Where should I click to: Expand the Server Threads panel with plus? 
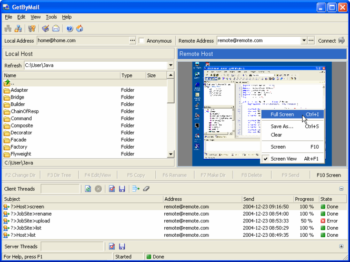pyautogui.click(x=341, y=246)
